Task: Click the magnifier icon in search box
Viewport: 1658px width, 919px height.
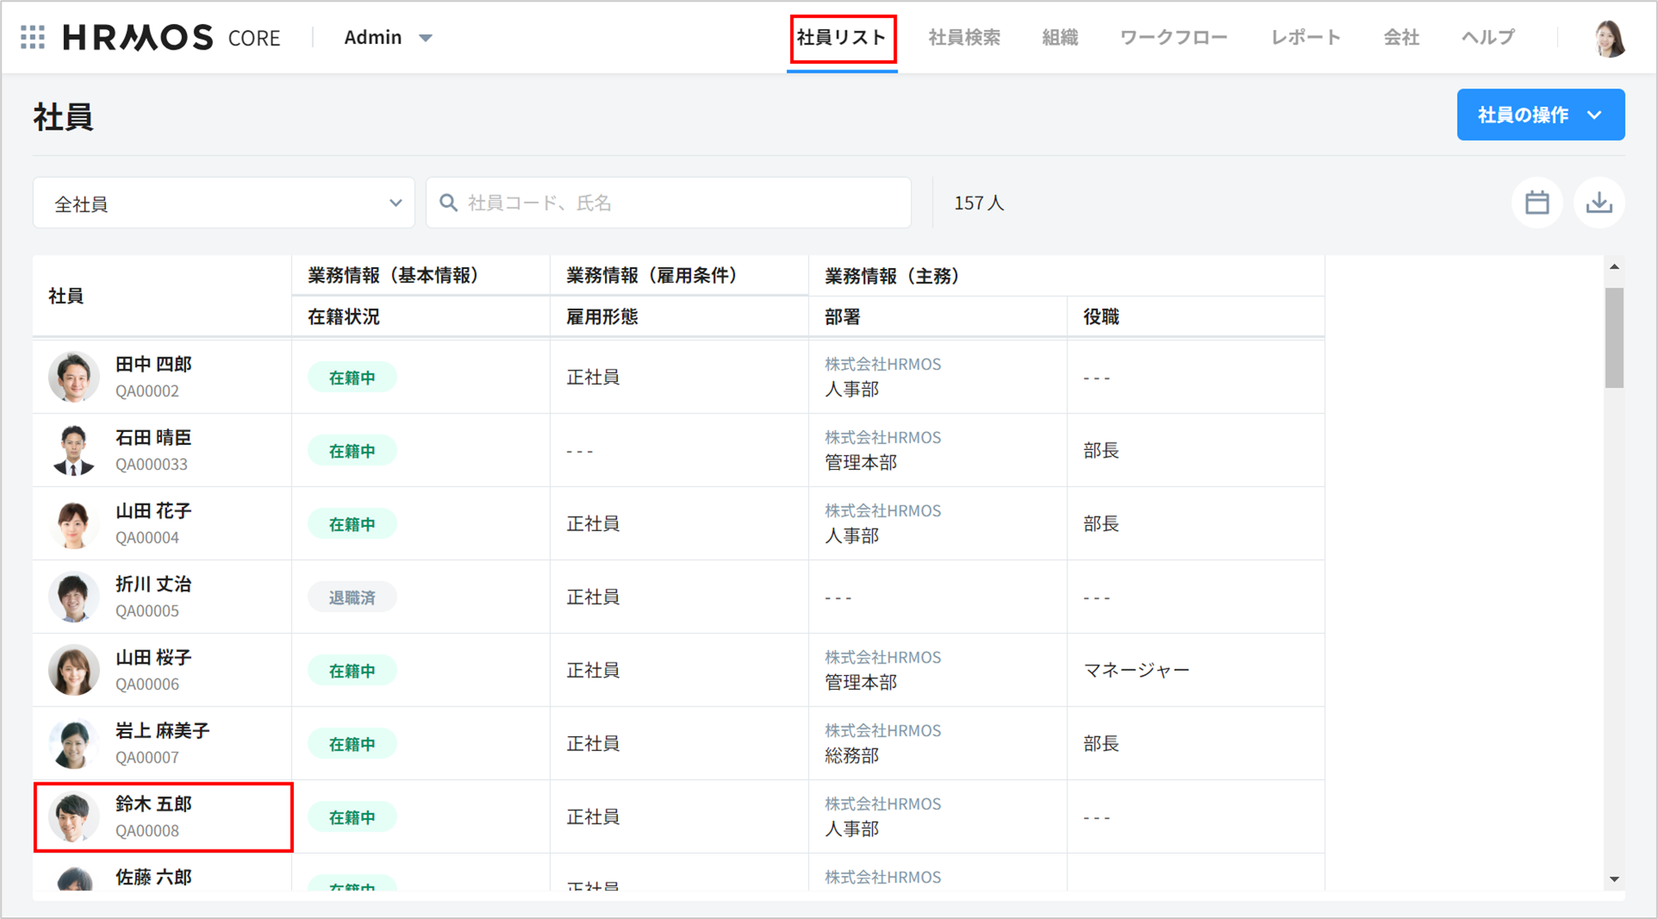Action: (x=448, y=203)
